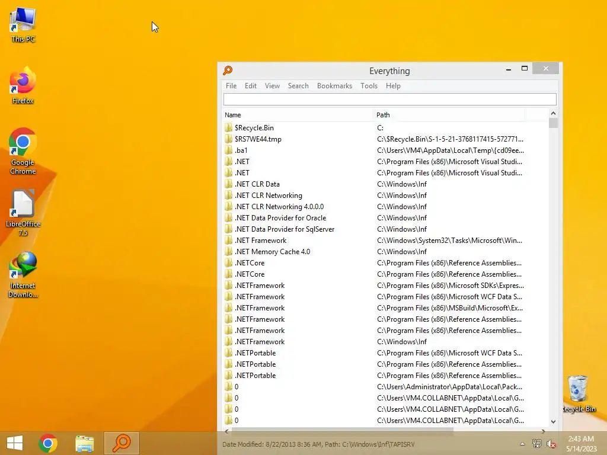
Task: Click the path C:\Users\Administrator\AppData\Local\Pack...
Action: [x=449, y=386]
